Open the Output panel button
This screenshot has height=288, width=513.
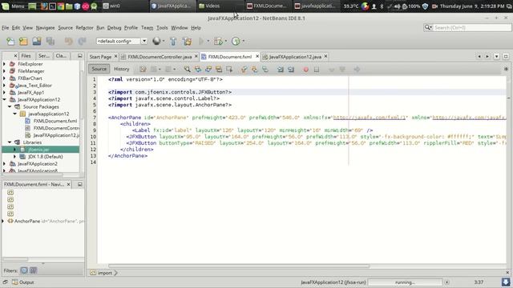[x=23, y=282]
